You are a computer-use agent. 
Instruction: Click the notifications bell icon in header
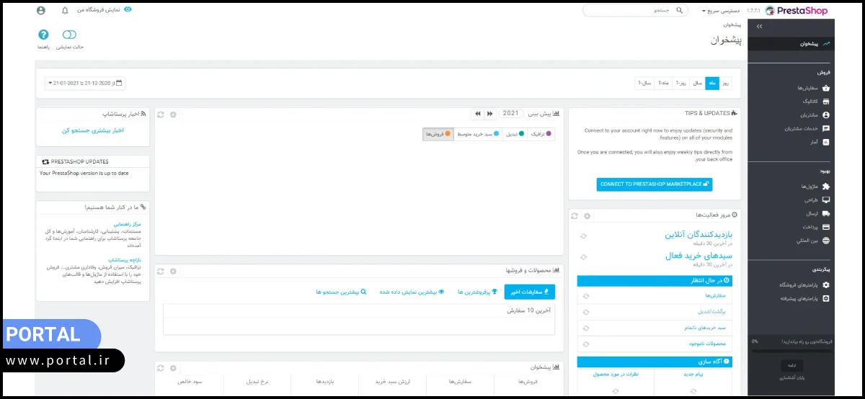tap(65, 11)
